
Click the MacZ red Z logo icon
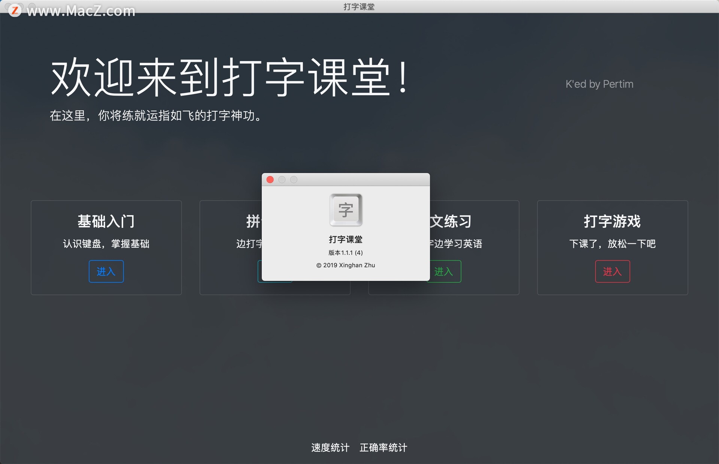pos(15,10)
